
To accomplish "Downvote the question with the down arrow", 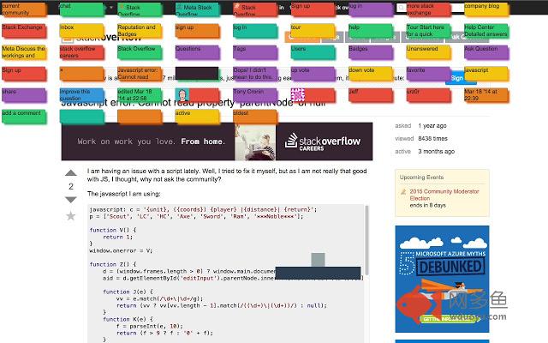I will (x=71, y=200).
